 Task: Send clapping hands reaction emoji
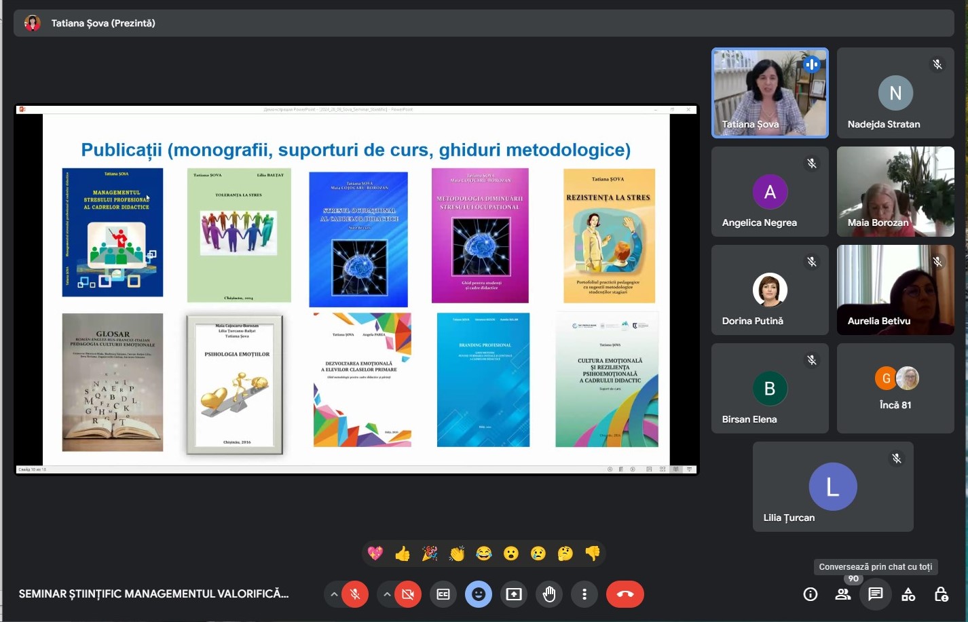coord(457,553)
